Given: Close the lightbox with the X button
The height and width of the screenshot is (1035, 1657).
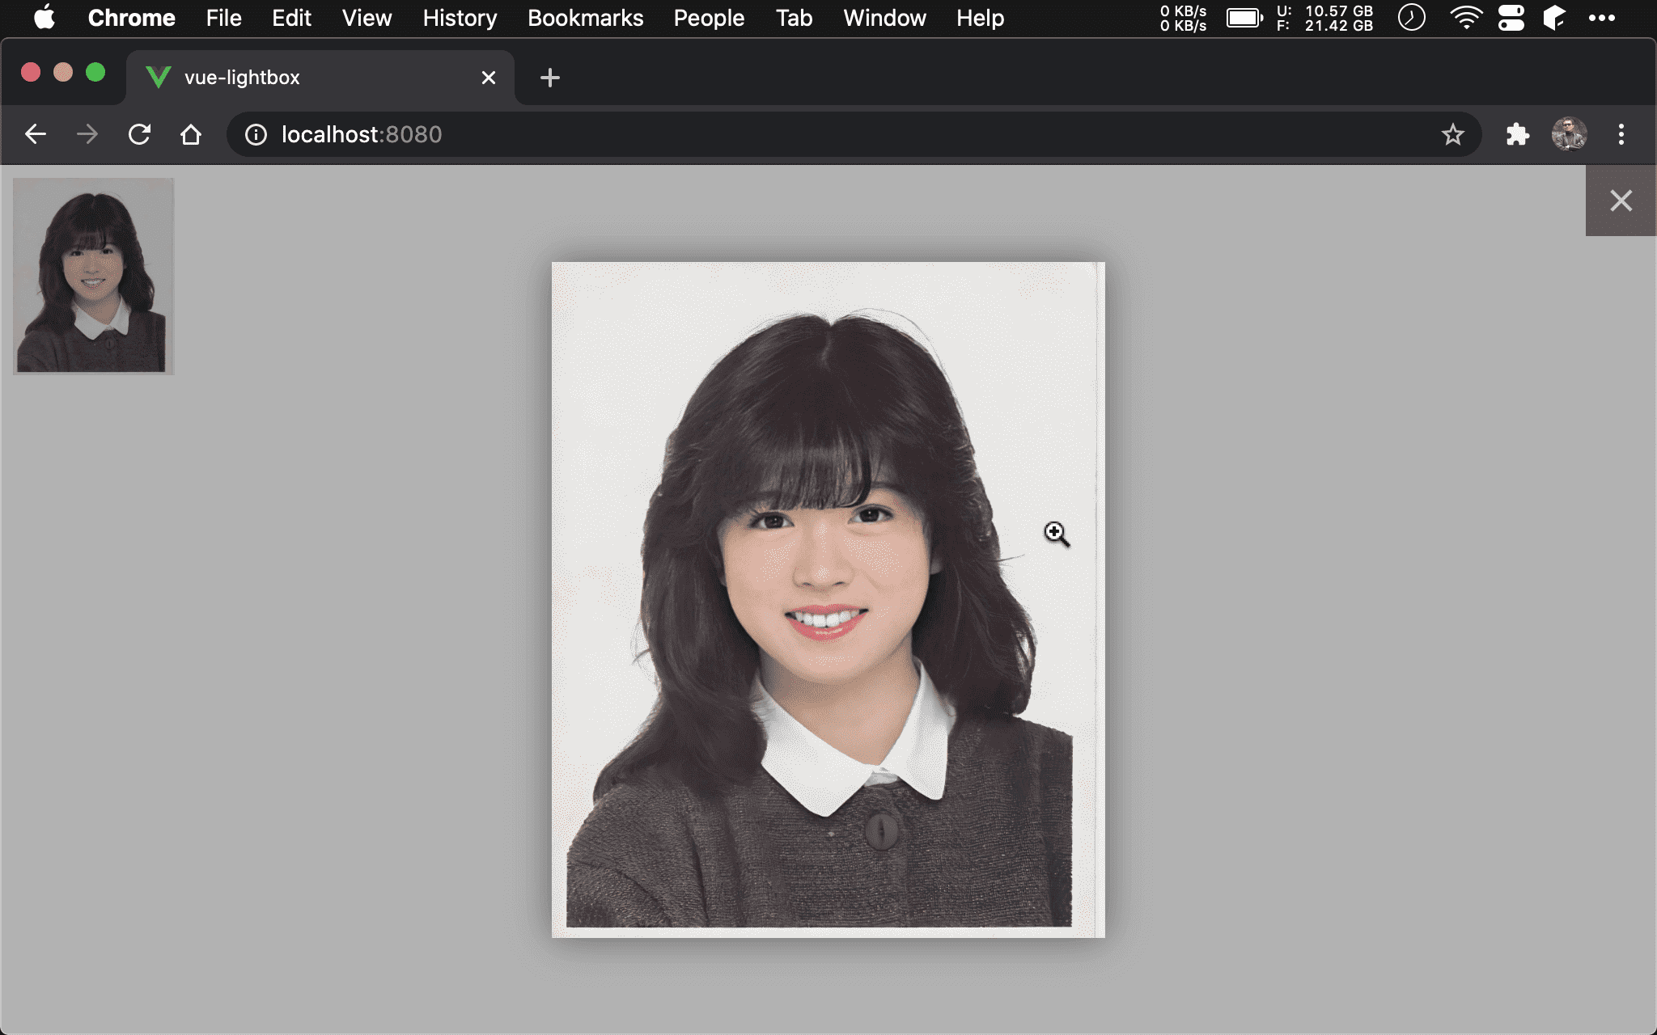Looking at the screenshot, I should click(x=1621, y=201).
